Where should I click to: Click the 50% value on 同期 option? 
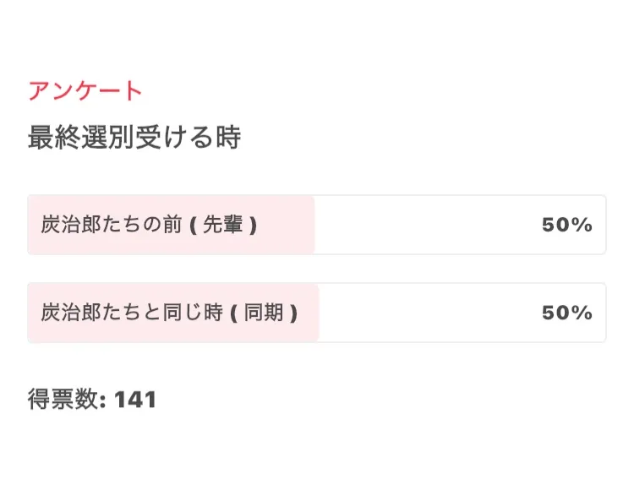[x=567, y=313]
